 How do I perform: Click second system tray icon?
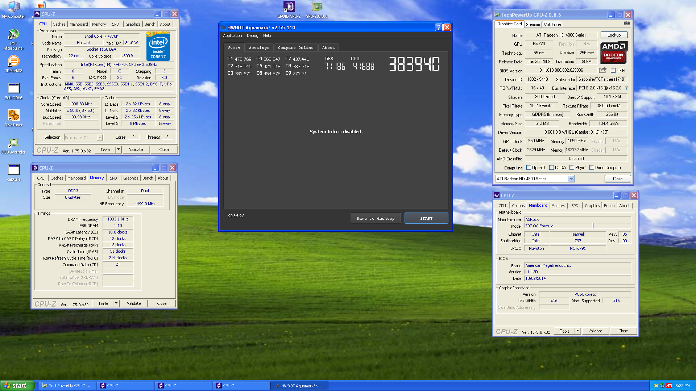pos(662,386)
